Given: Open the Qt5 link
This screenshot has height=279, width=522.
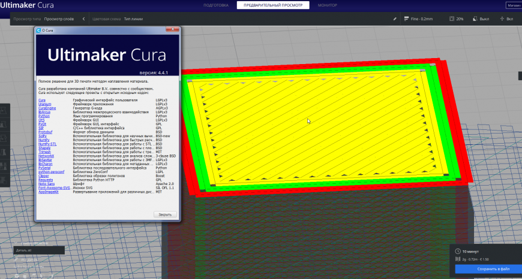Looking at the screenshot, I should coord(41,120).
